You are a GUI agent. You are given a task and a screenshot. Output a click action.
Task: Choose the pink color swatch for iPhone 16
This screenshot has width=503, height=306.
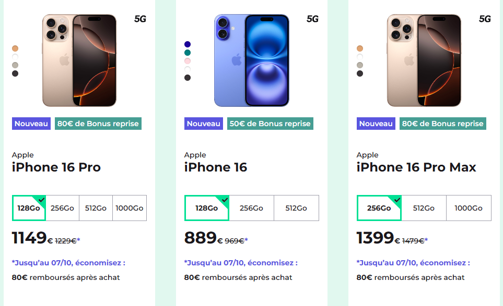click(x=188, y=61)
